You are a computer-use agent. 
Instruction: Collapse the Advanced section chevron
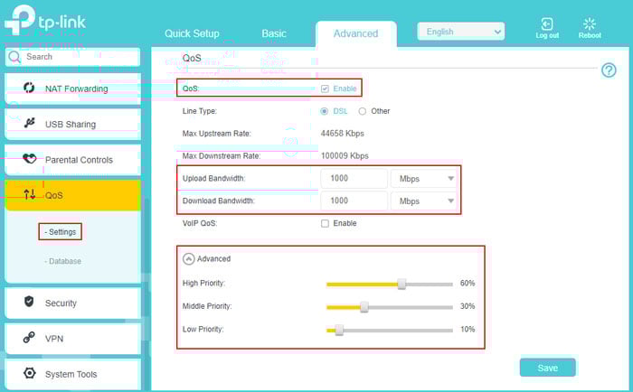(188, 259)
